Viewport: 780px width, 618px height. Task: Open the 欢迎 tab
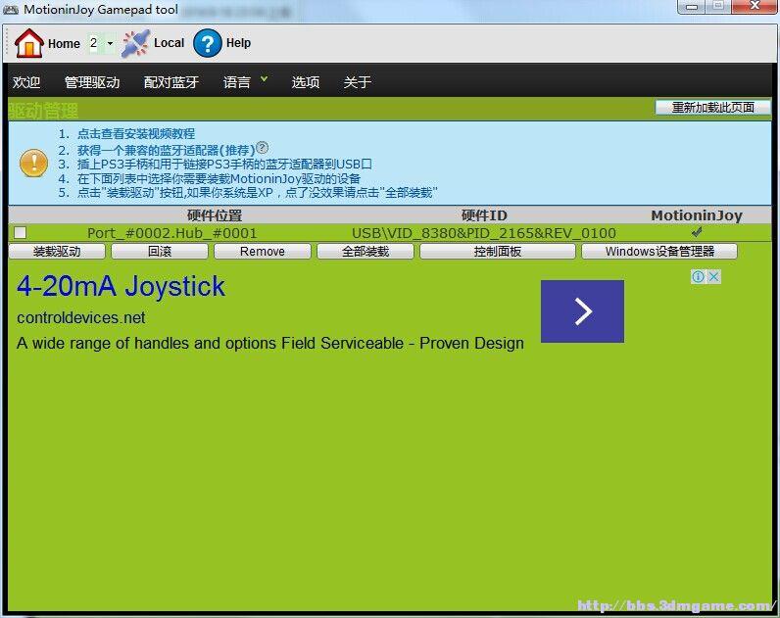(x=26, y=82)
